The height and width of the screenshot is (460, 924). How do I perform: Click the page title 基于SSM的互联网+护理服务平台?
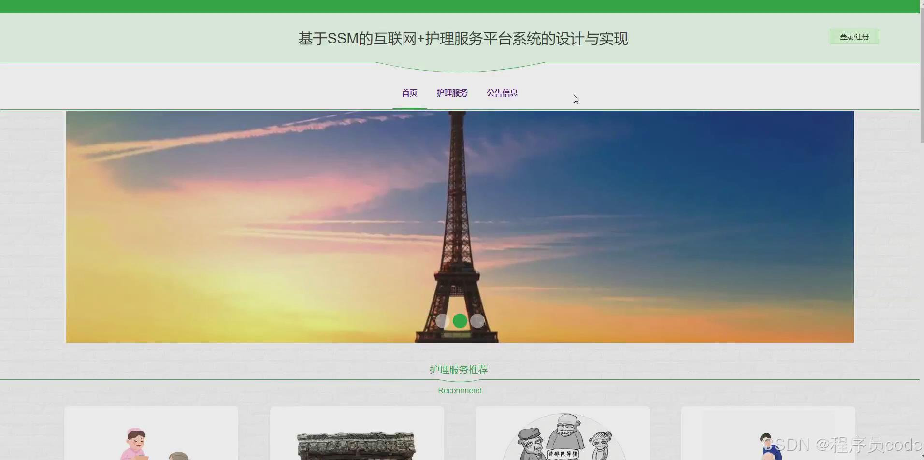coord(463,39)
